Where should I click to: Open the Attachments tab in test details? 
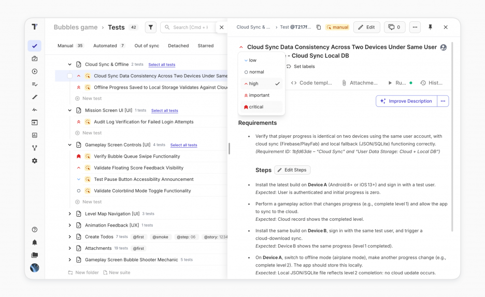pyautogui.click(x=360, y=83)
